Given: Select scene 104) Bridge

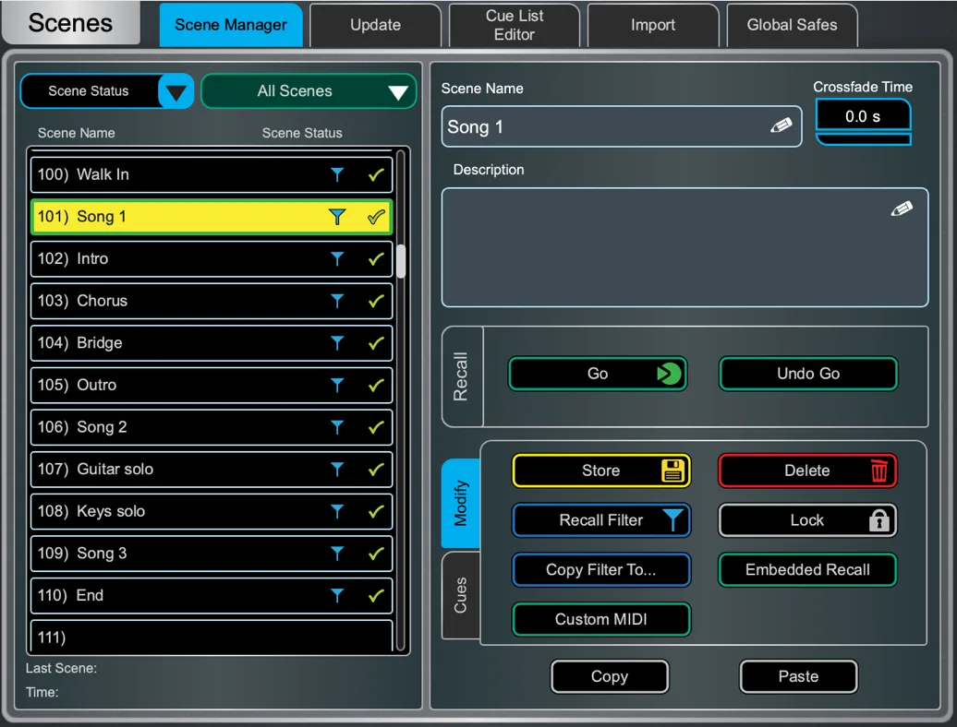Looking at the screenshot, I should (212, 343).
